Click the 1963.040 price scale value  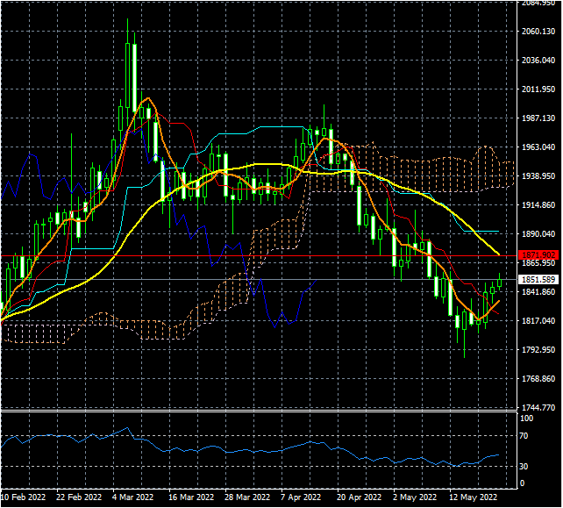click(538, 147)
